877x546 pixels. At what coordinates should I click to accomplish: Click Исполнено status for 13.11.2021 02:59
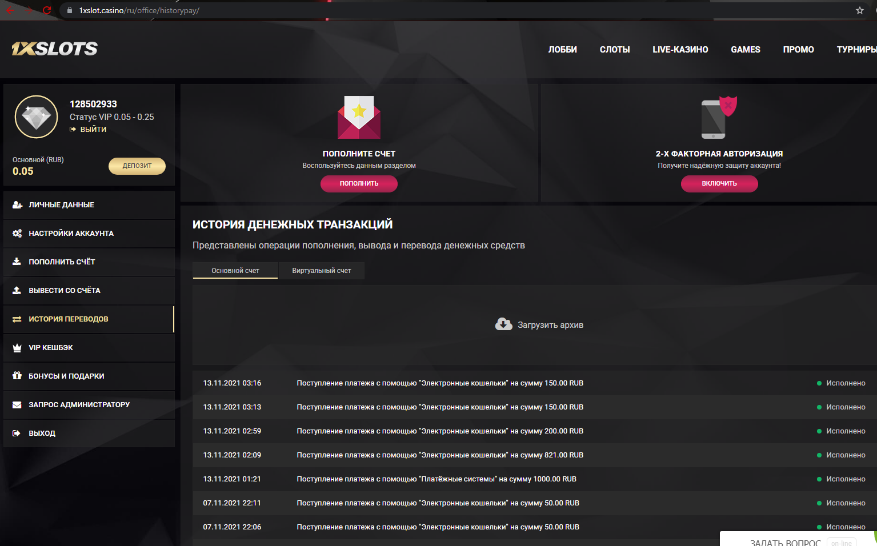(846, 431)
